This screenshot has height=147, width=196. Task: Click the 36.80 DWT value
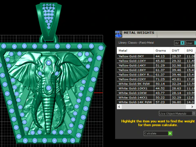click(x=176, y=102)
